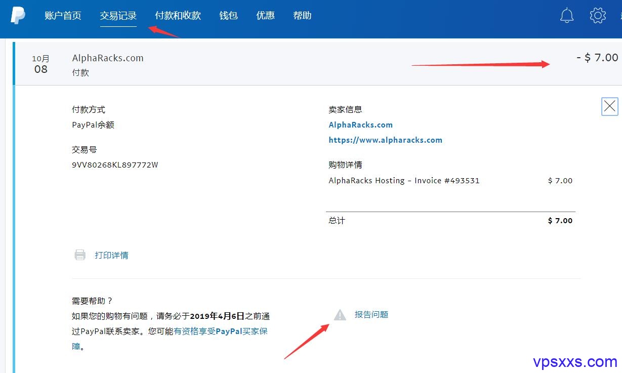The width and height of the screenshot is (622, 373).
Task: Go to 账户首页 in the navigation bar
Action: [x=63, y=16]
